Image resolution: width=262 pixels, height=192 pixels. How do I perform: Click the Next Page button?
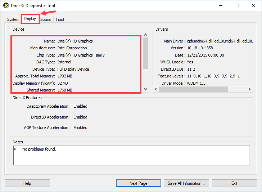138,183
